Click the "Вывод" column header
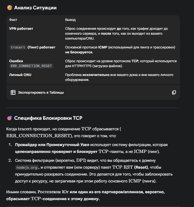Viewport: 194px width, 207px height. click(x=70, y=20)
